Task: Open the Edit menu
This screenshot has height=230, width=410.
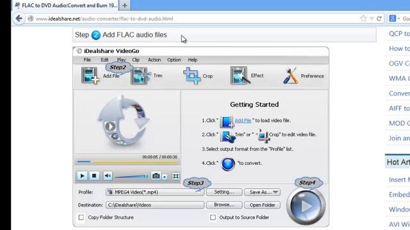Action: point(104,59)
